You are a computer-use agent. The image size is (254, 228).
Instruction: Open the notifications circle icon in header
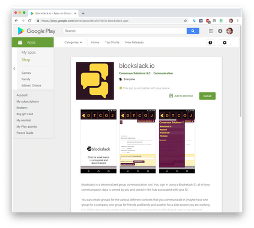[220, 31]
